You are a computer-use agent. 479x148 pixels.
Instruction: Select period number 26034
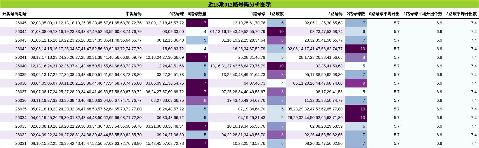[x=21, y=118]
